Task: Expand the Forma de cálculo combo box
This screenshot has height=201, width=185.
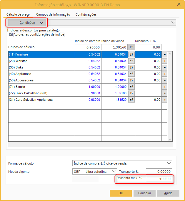Action: coord(169,163)
